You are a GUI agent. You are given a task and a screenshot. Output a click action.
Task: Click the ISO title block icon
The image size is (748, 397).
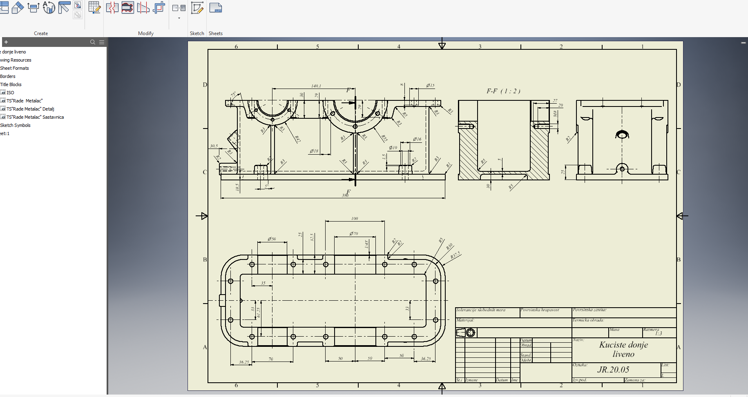pos(3,93)
